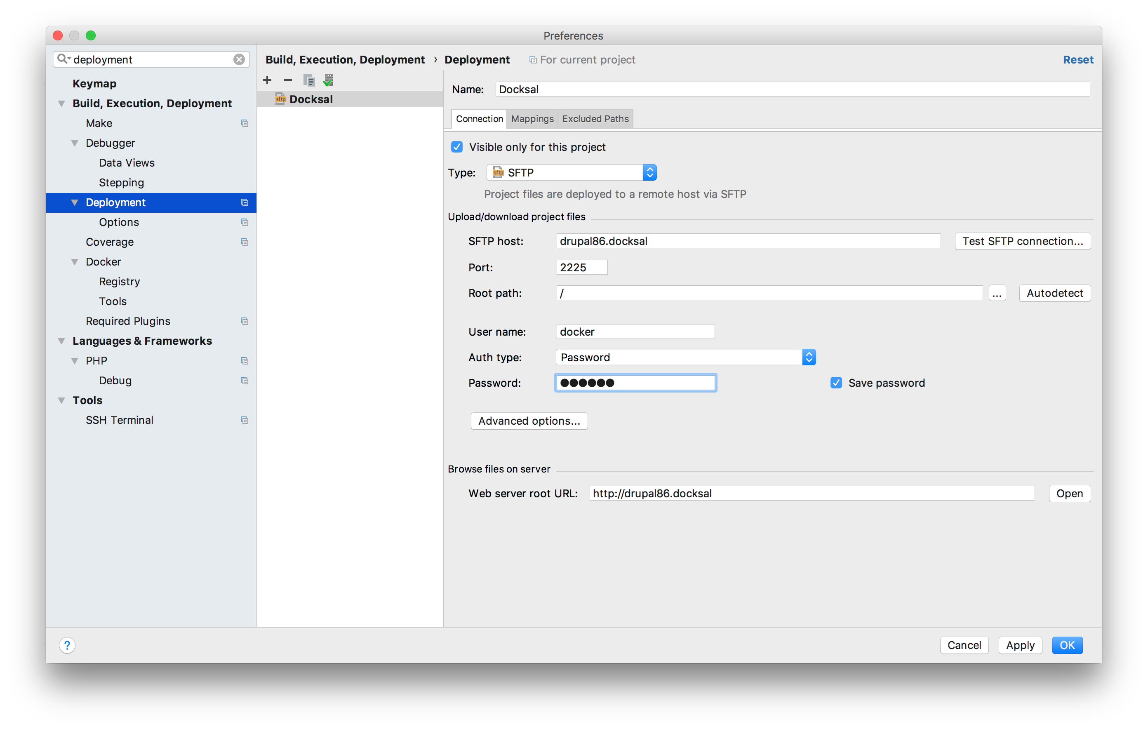Toggle the Save password checkbox
1148x729 pixels.
click(x=836, y=383)
